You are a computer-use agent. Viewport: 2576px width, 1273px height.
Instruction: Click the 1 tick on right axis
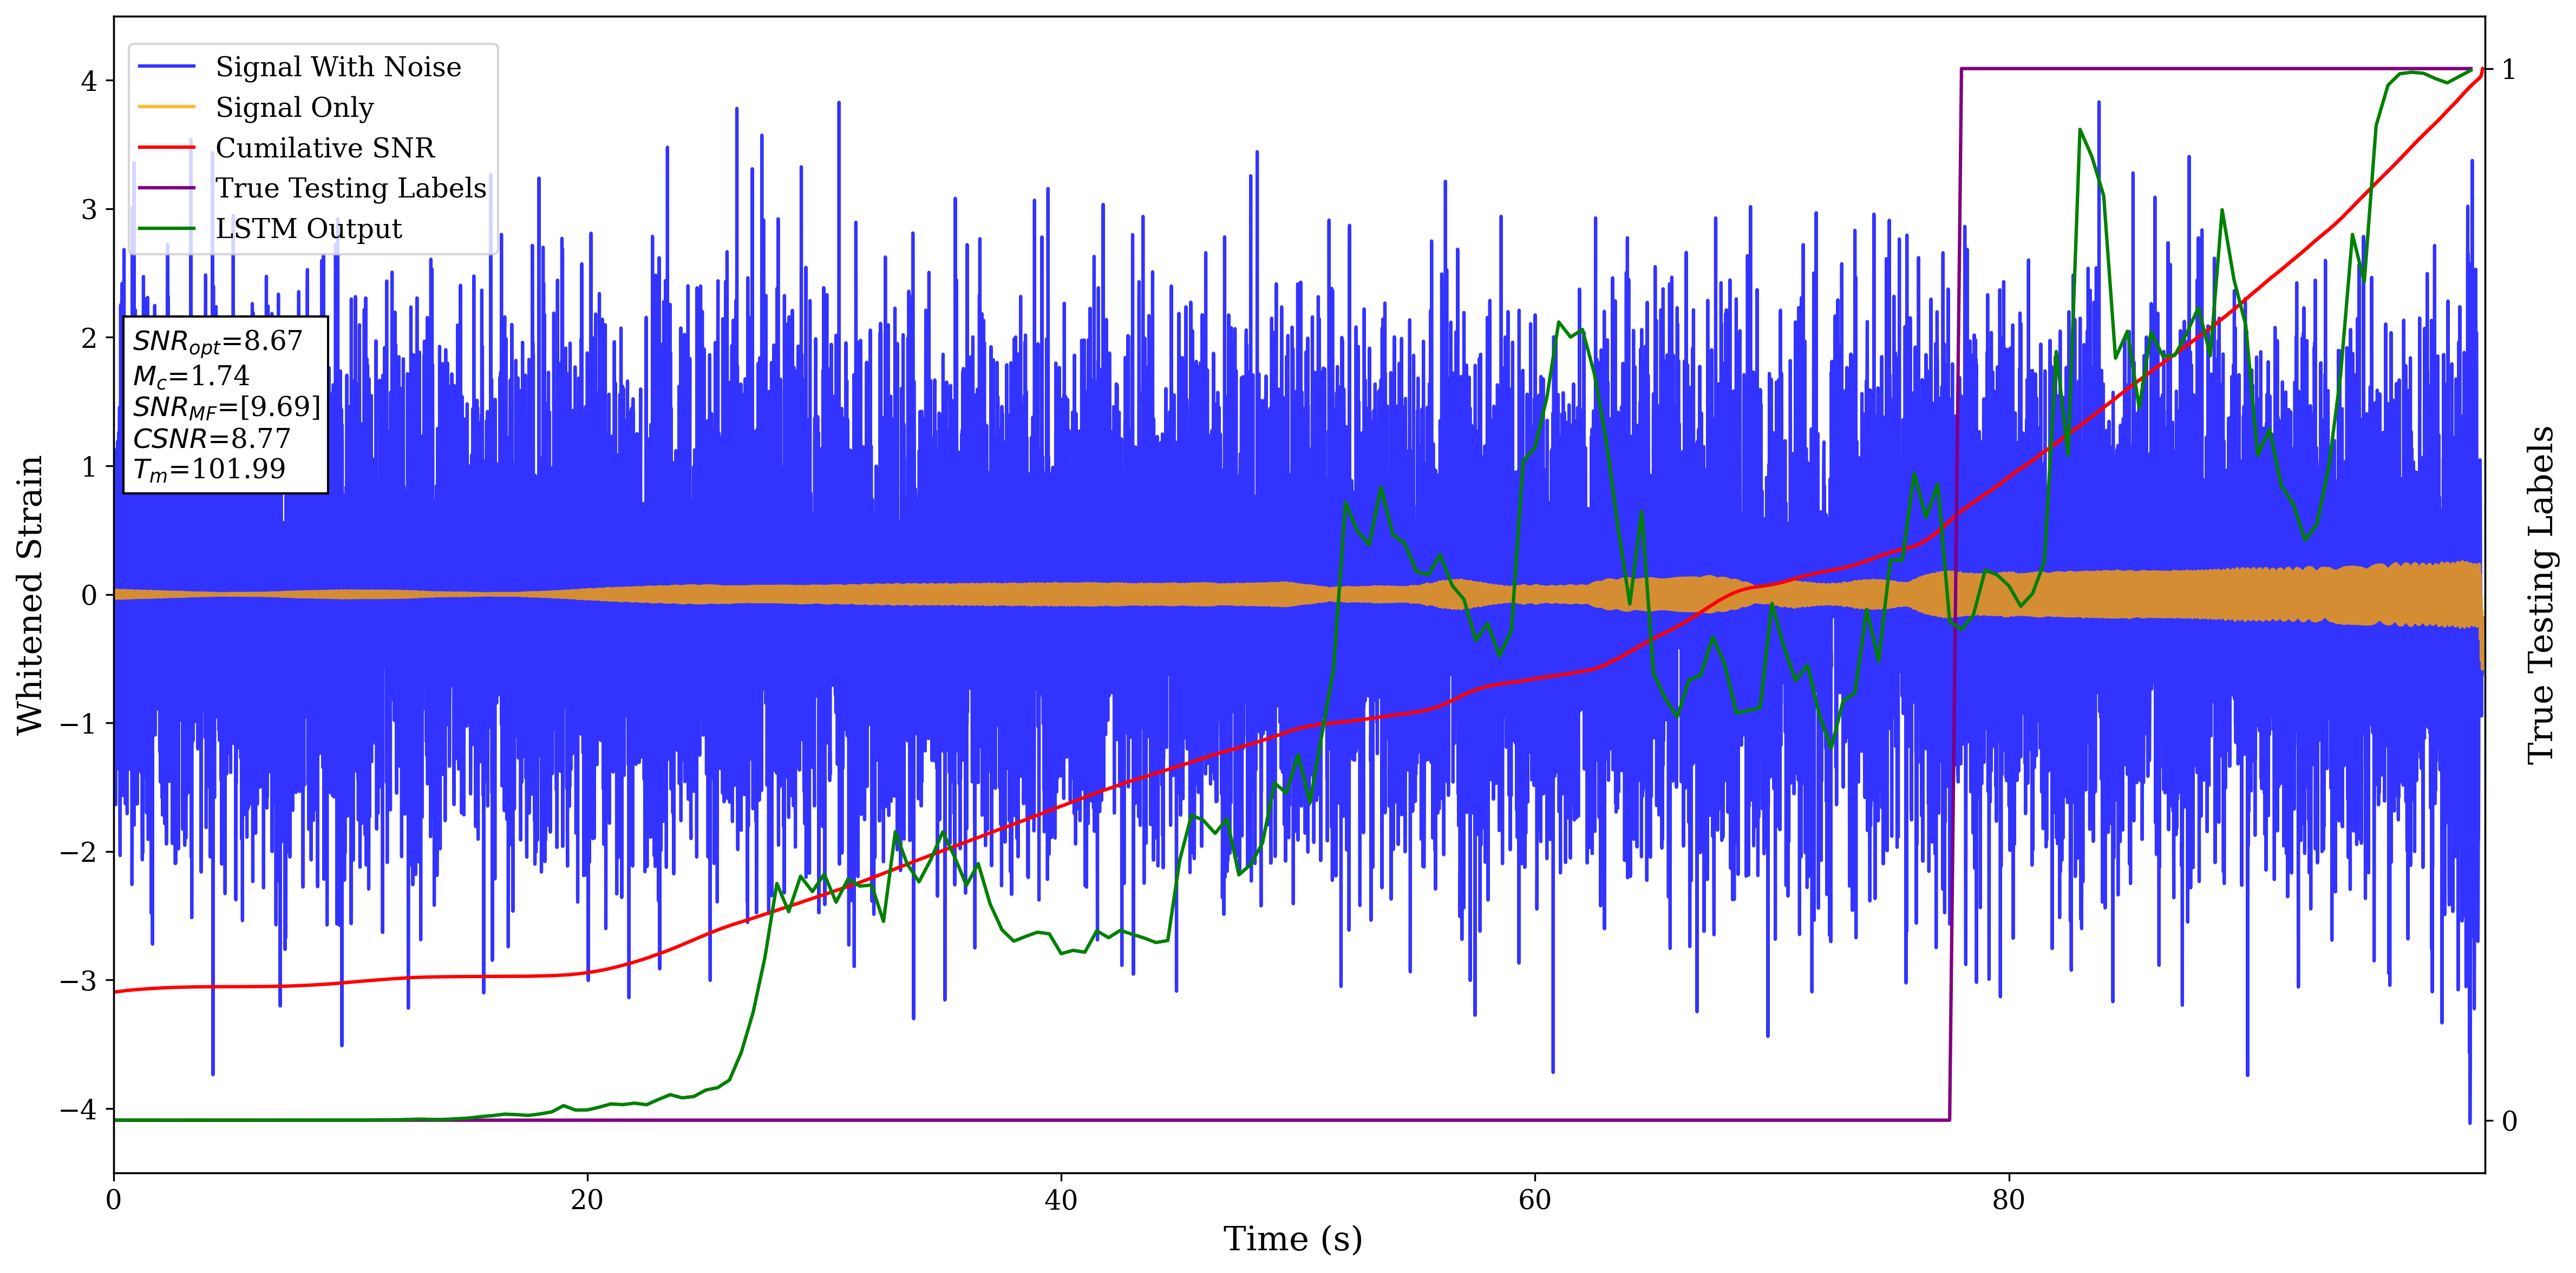(x=2508, y=70)
